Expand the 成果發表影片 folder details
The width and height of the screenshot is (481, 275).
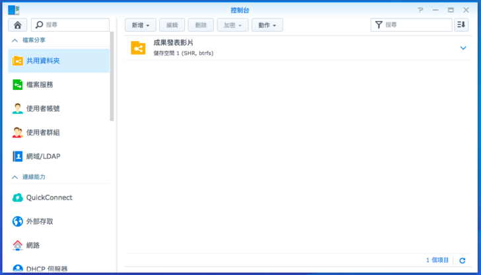(x=463, y=48)
